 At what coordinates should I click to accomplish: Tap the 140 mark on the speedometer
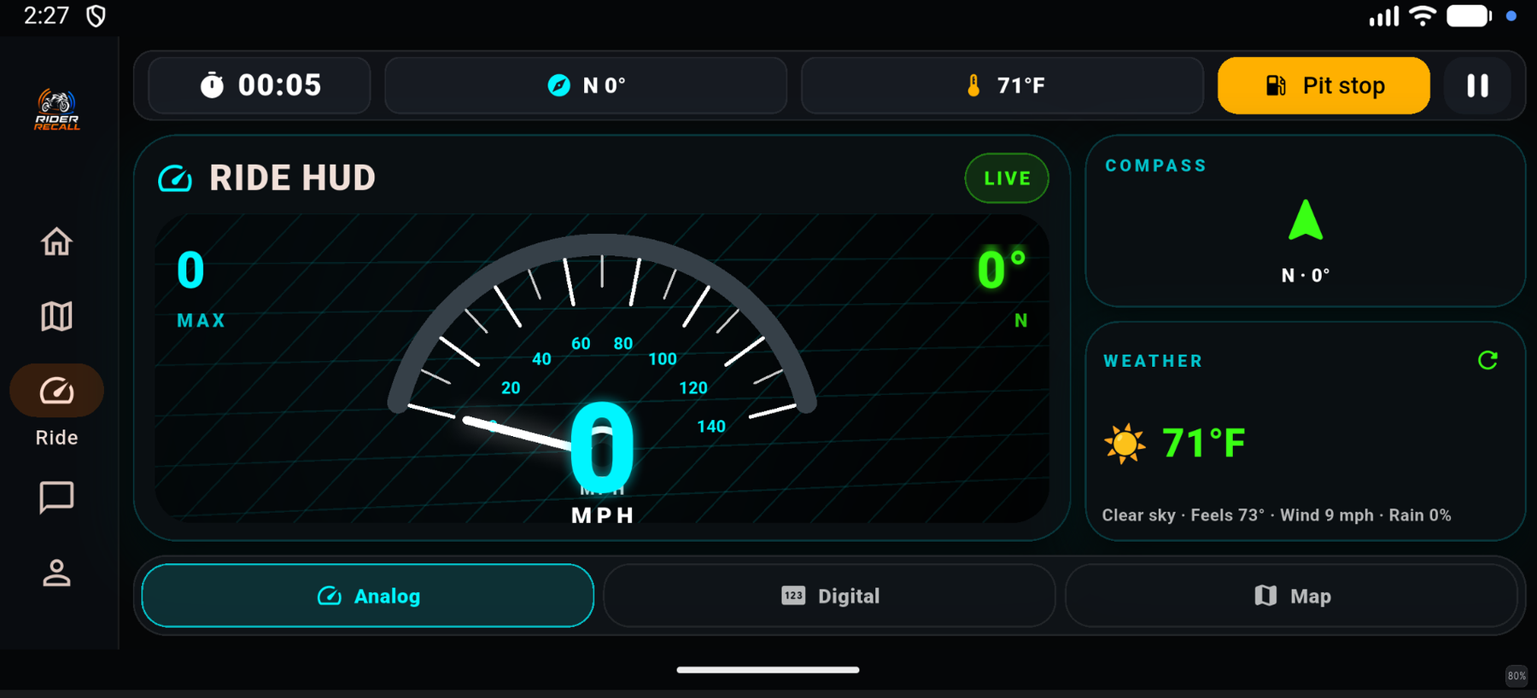click(x=711, y=427)
